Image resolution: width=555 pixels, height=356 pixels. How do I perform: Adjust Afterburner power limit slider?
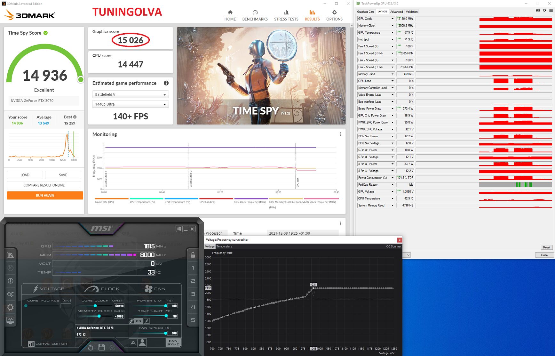(165, 306)
